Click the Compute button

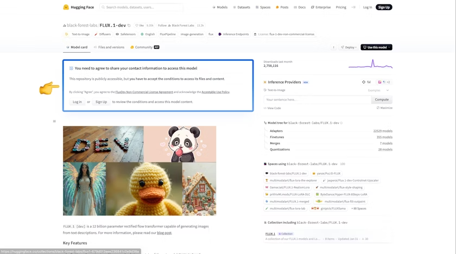tap(382, 100)
